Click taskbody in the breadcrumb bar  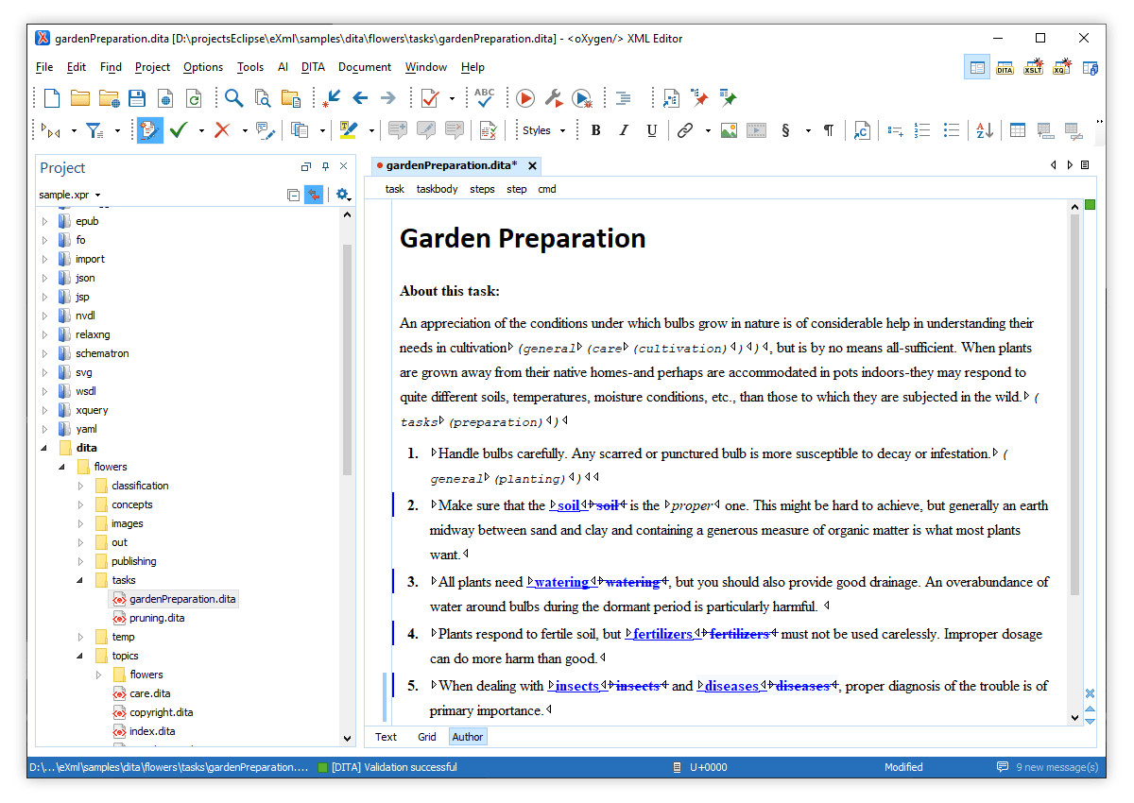437,189
